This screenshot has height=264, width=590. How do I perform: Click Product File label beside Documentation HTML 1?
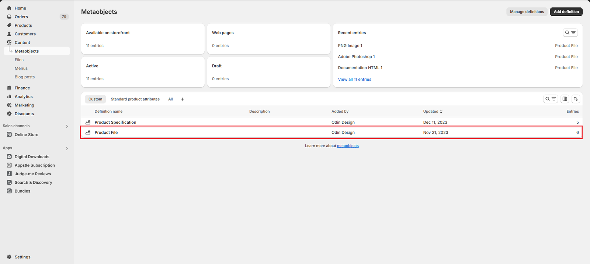(566, 68)
